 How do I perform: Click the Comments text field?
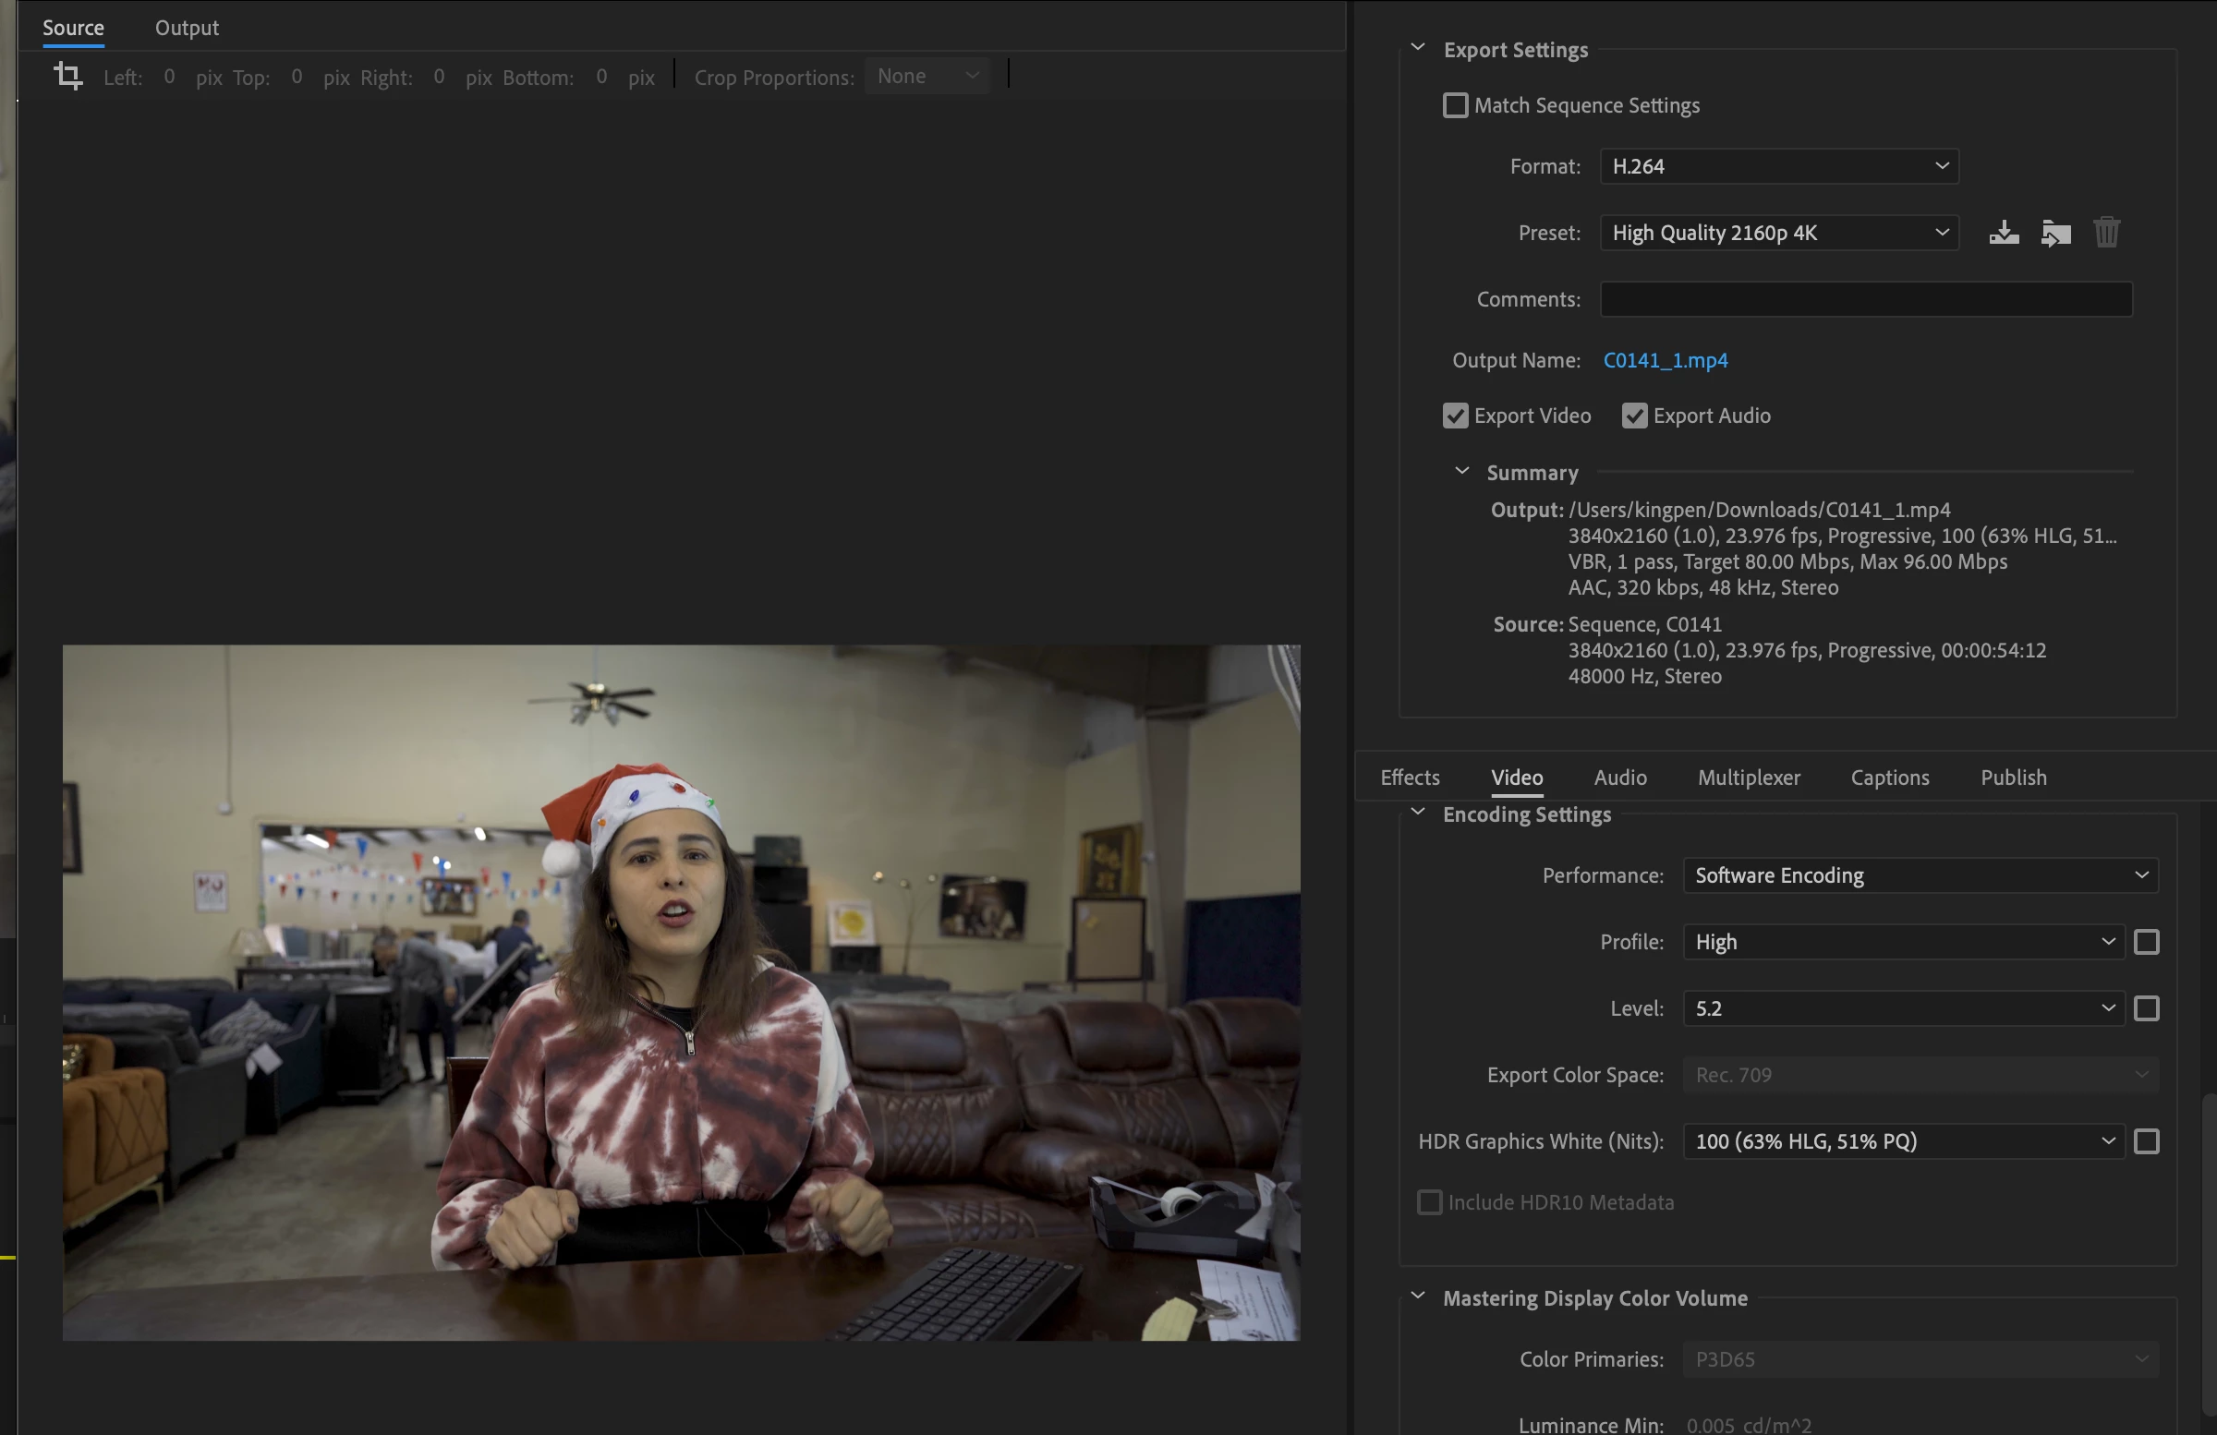[x=1865, y=300]
